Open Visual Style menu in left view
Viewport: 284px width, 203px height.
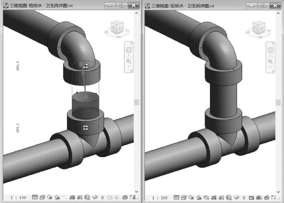click(x=42, y=198)
